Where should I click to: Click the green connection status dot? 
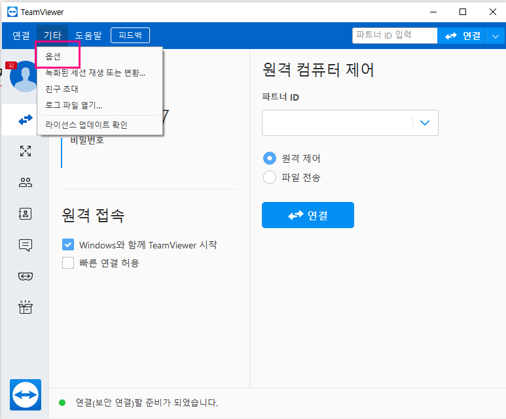62,403
